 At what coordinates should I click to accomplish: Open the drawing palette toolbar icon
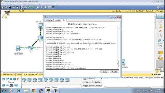click(49, 7)
